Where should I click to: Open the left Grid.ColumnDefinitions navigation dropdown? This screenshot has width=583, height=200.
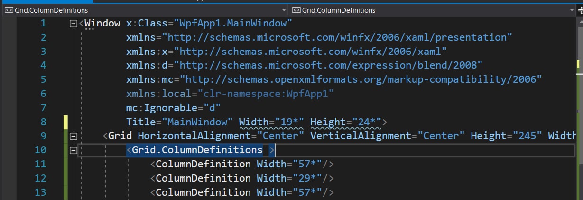coord(145,10)
